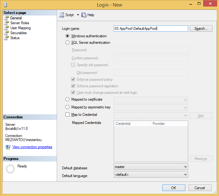Select Mapped to certificate radio button
This screenshot has width=219, height=196.
[x=68, y=99]
